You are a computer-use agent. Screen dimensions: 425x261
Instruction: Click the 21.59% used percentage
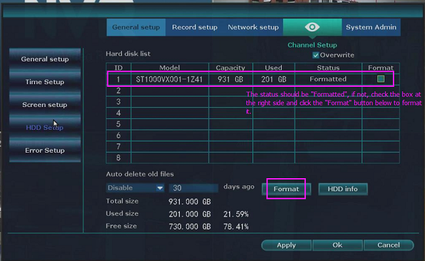click(x=236, y=214)
